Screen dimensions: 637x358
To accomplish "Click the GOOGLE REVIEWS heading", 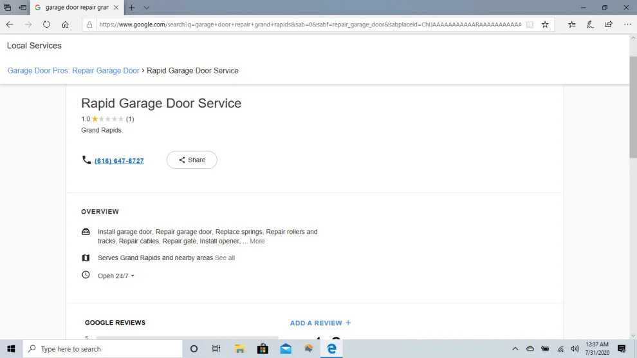I will coord(115,323).
